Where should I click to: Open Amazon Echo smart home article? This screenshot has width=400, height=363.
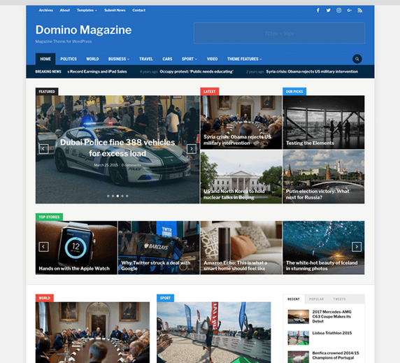click(241, 248)
